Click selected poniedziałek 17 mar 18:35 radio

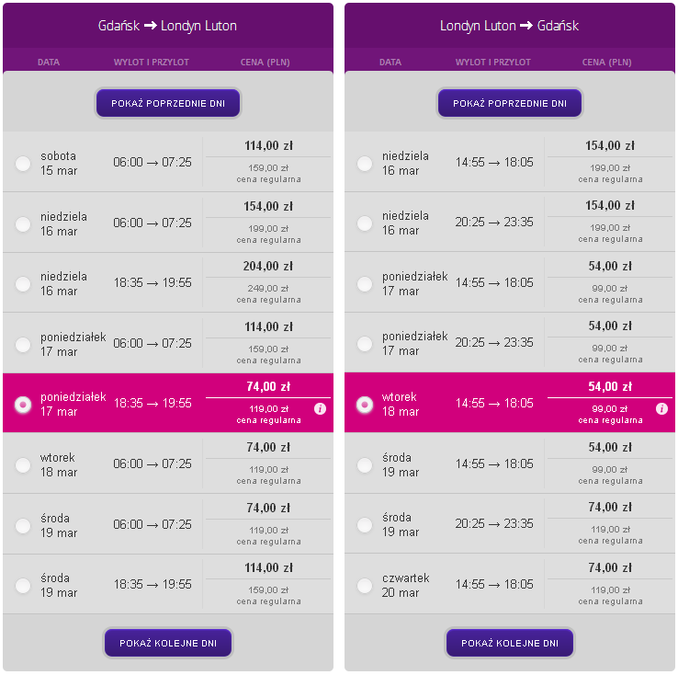click(23, 405)
